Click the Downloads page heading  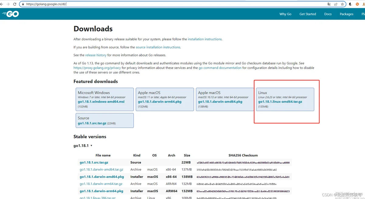tap(93, 29)
